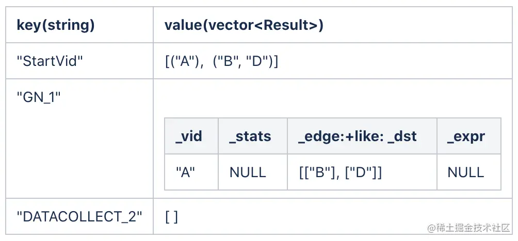Click the _vid nested column header

(x=189, y=136)
